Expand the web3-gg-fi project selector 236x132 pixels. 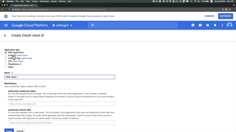62,25
